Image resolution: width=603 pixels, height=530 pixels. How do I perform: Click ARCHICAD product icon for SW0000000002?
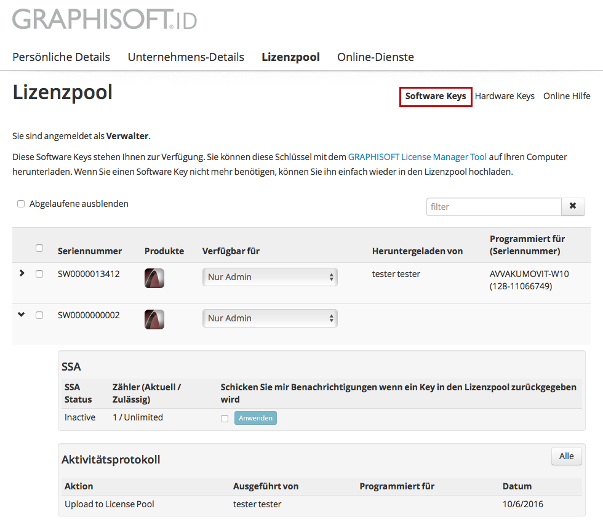point(154,319)
